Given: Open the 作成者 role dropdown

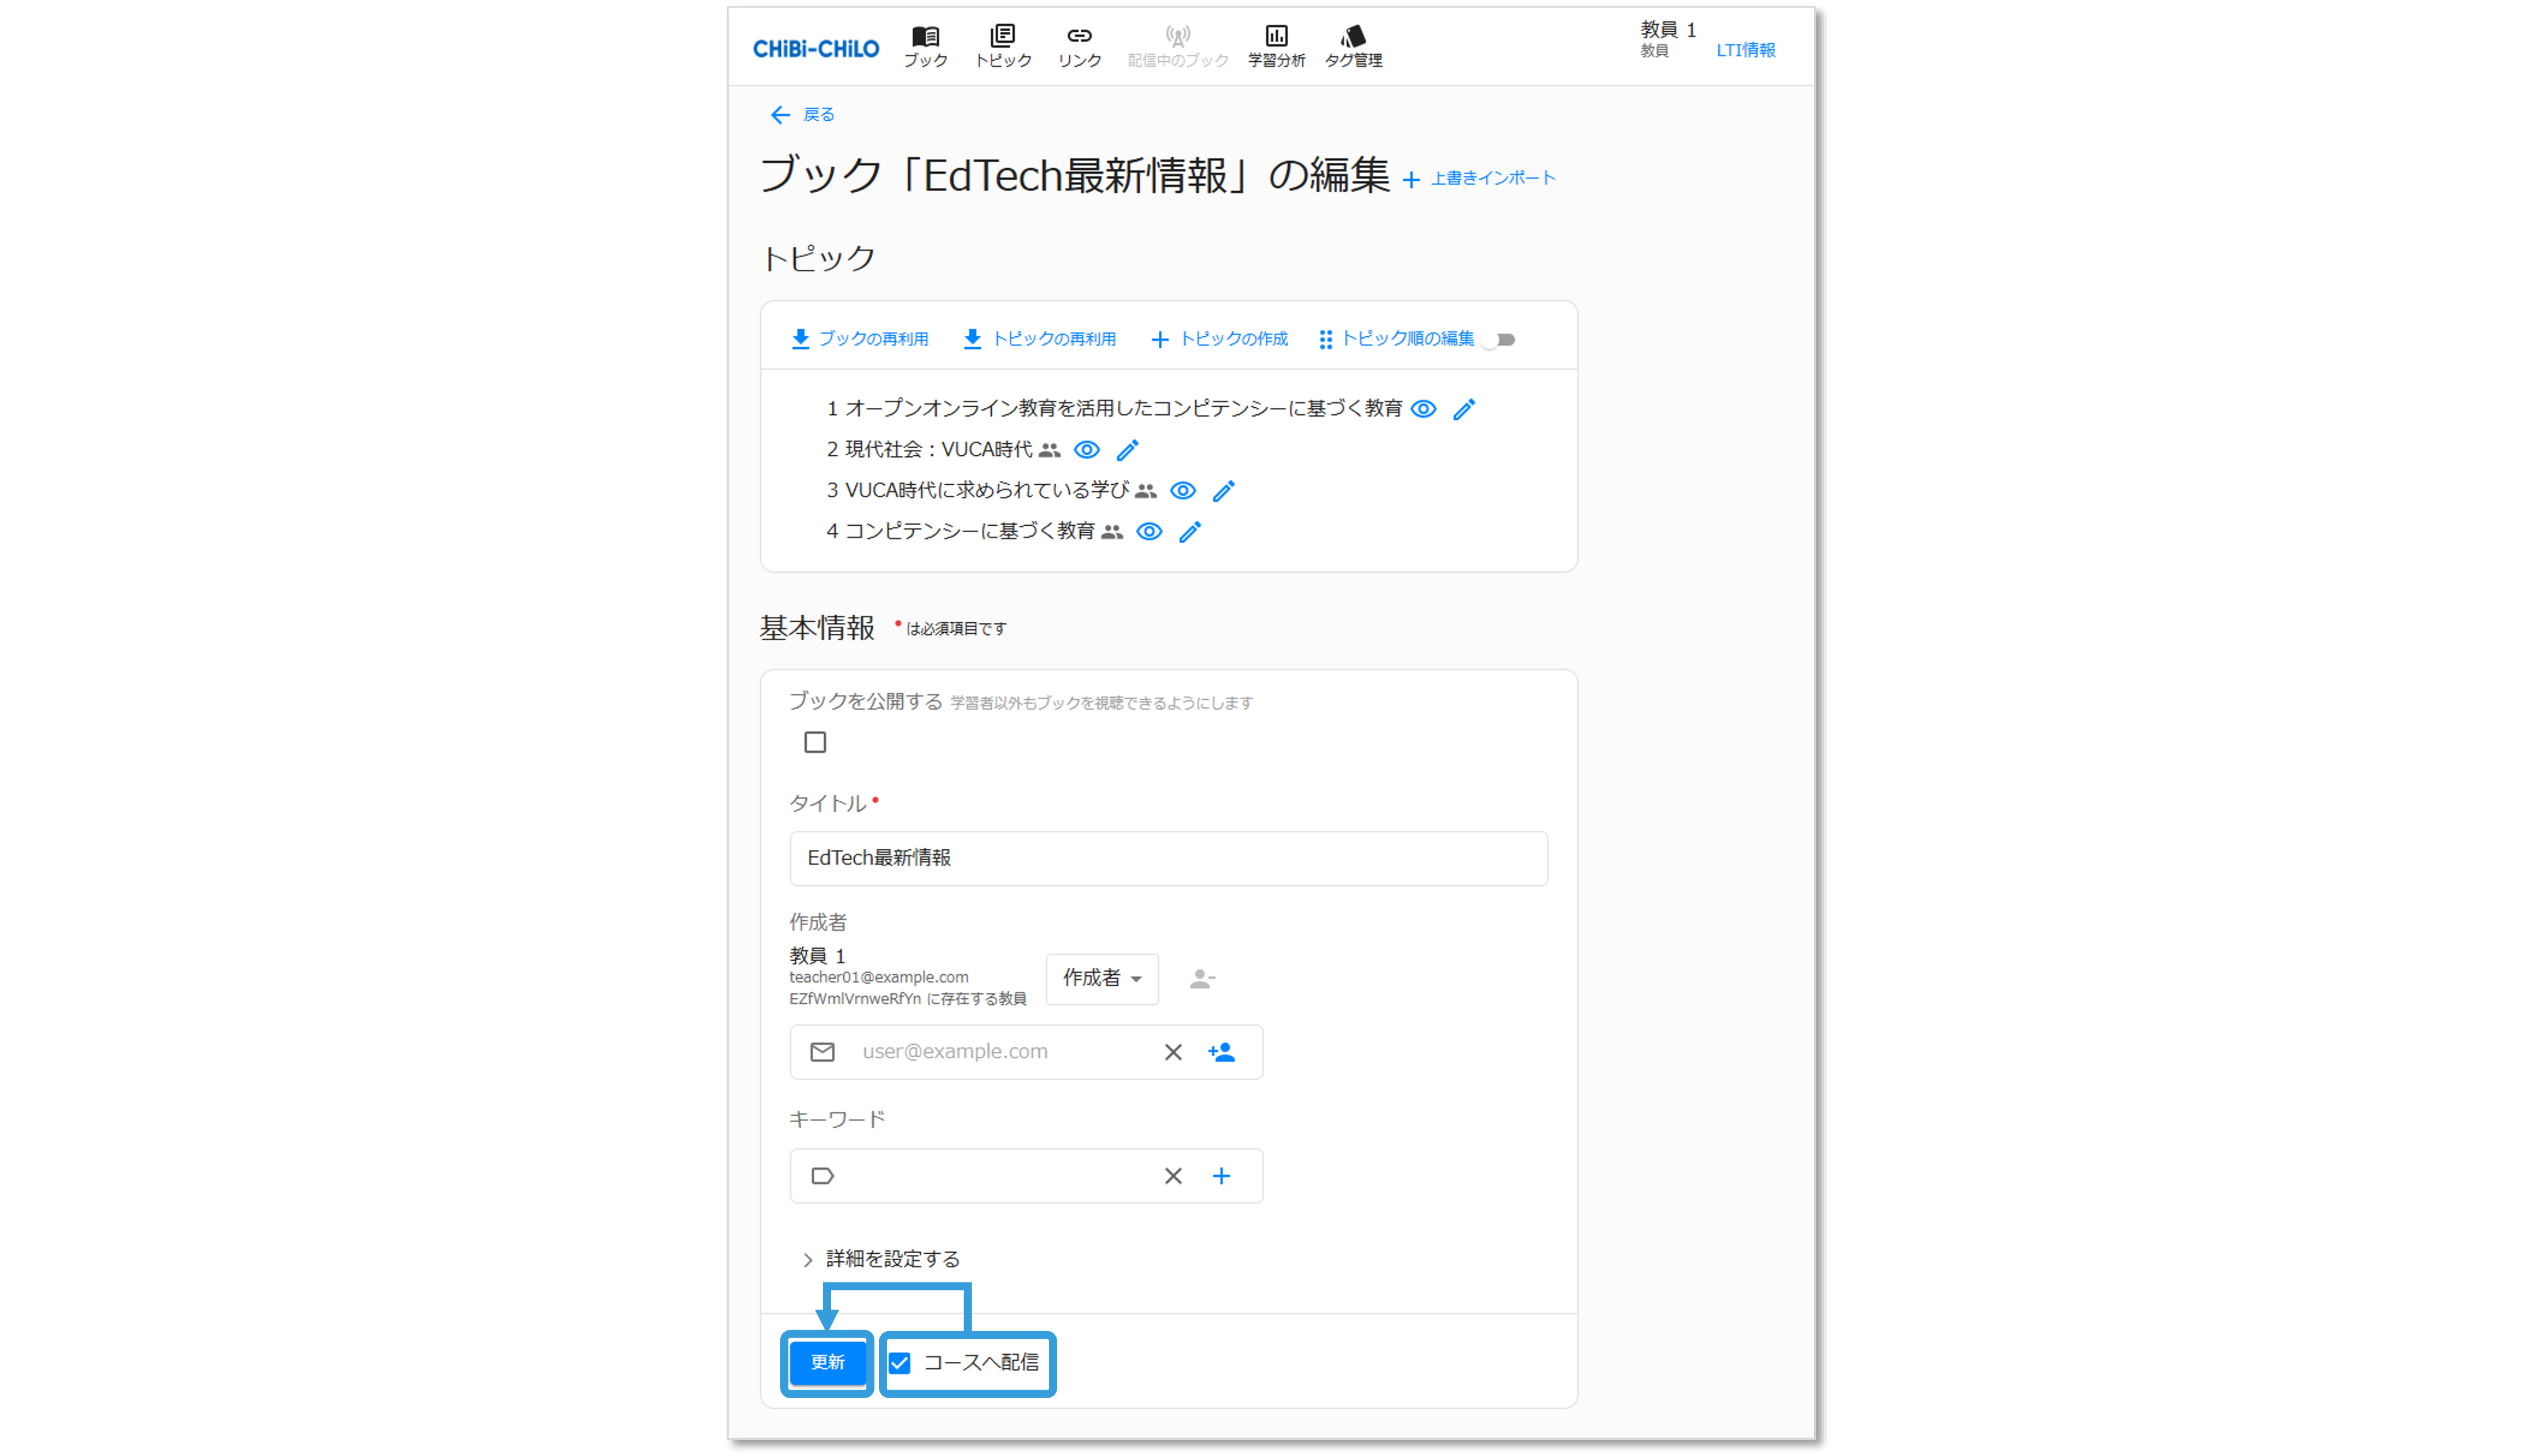Looking at the screenshot, I should point(1102,979).
